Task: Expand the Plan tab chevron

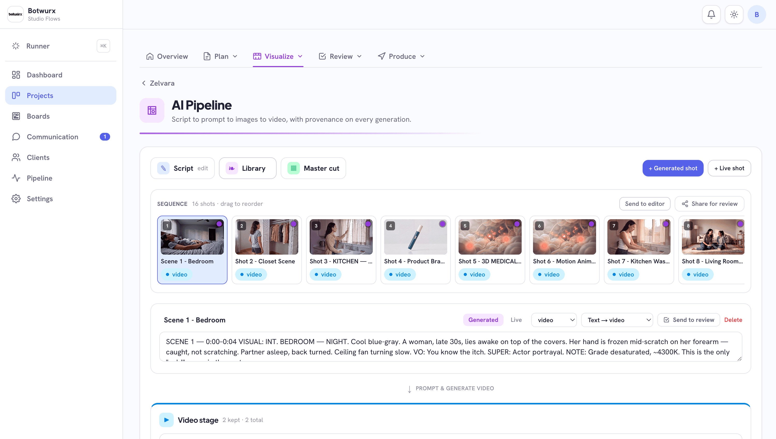Action: click(x=235, y=56)
